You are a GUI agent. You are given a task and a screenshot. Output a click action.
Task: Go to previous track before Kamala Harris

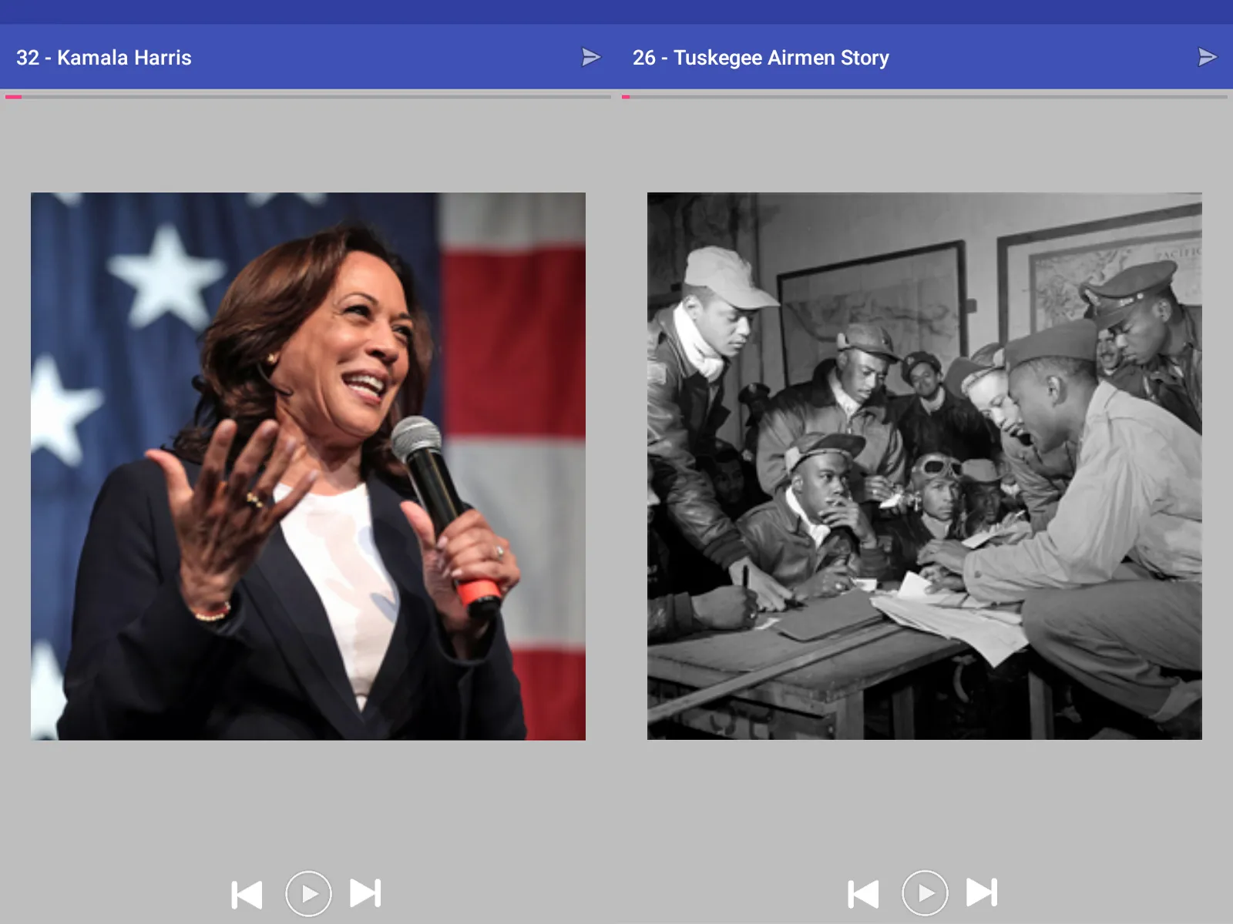coord(247,894)
